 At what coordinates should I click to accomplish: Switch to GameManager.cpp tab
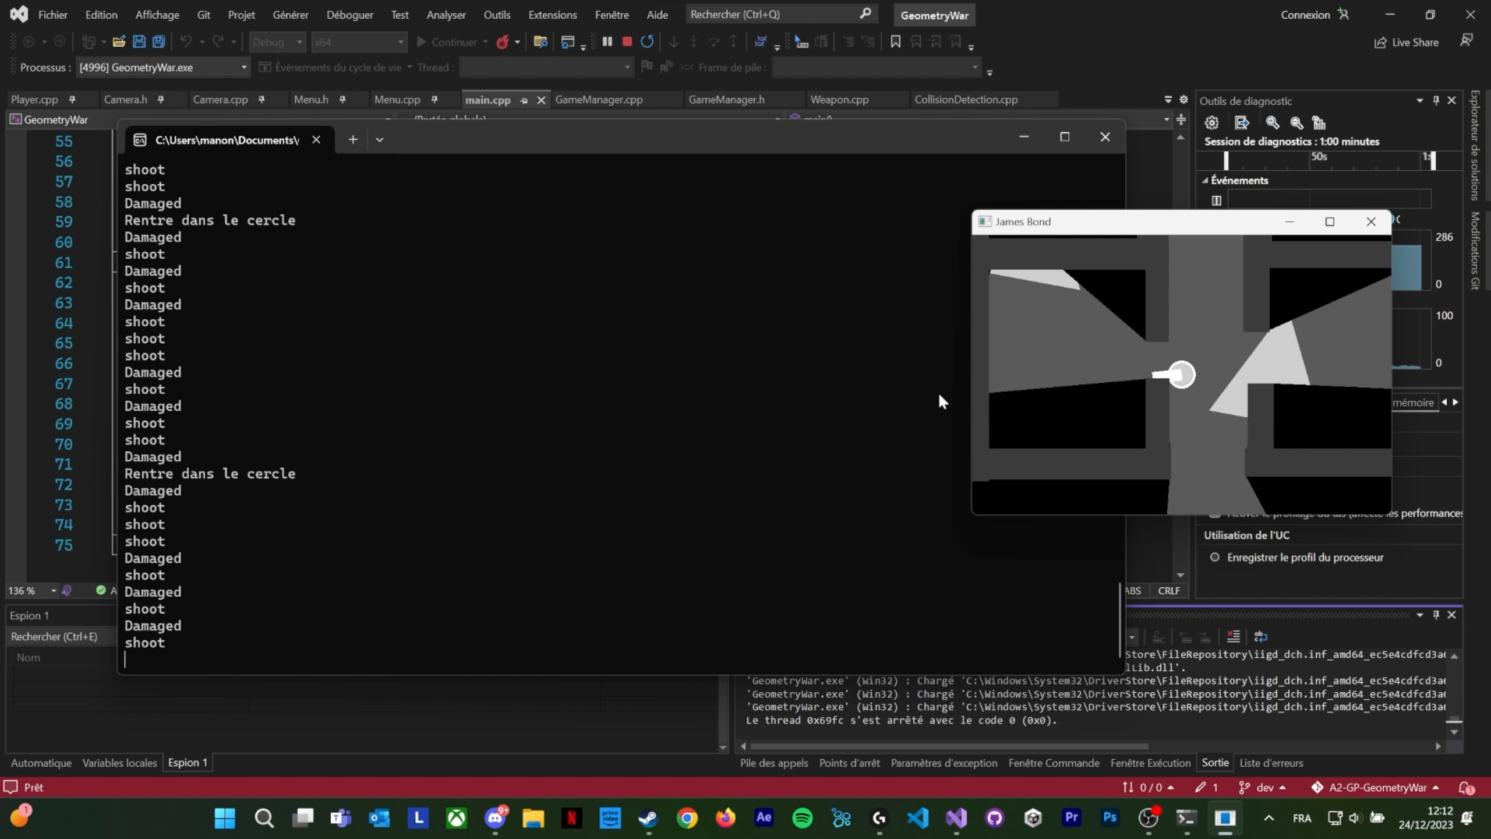tap(599, 100)
